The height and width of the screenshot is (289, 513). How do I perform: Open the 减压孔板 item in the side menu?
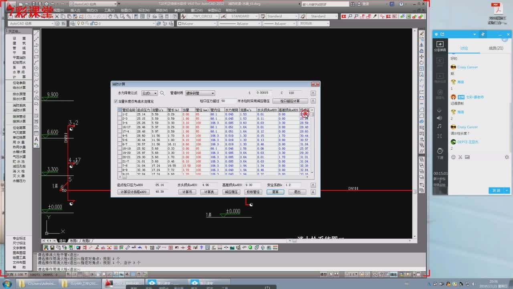(x=19, y=166)
